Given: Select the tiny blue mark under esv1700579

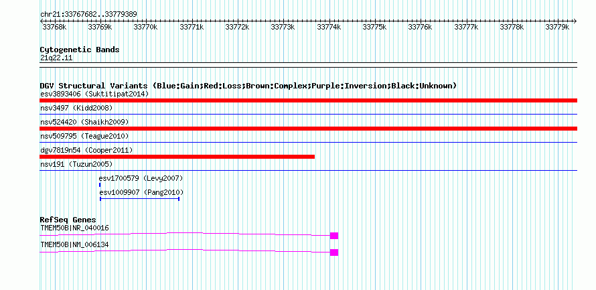Looking at the screenshot, I should click(x=100, y=185).
